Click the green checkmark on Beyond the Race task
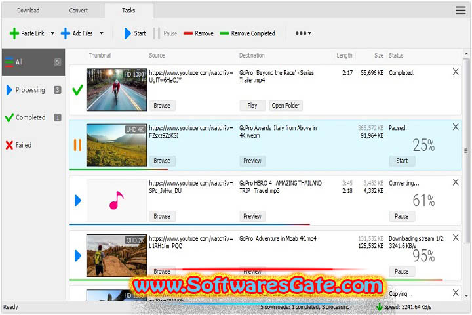Screen dimensions: 472x315 77,90
